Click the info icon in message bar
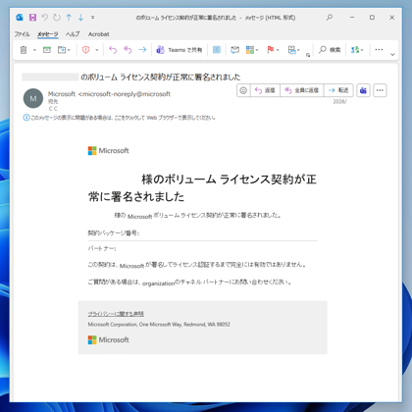The height and width of the screenshot is (412, 412). [x=26, y=118]
